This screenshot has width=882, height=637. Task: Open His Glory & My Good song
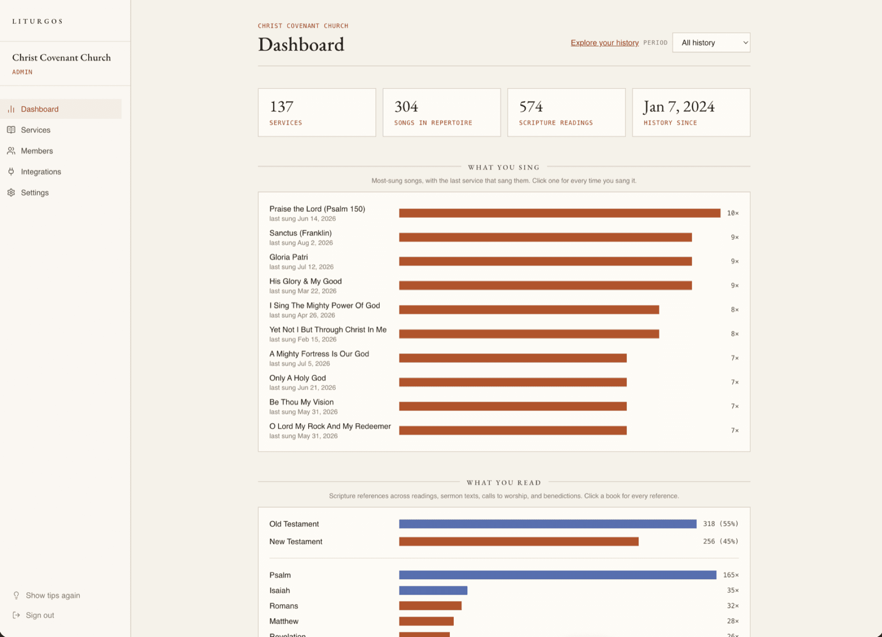pyautogui.click(x=504, y=286)
